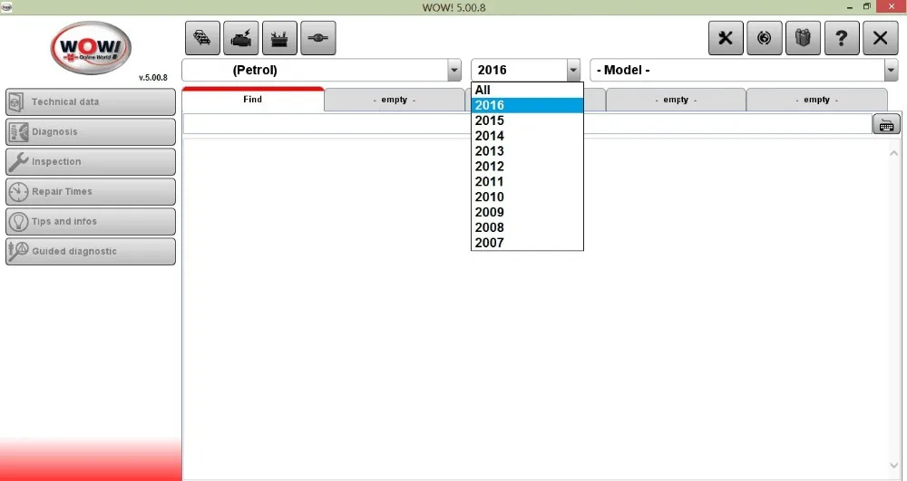
Task: Select 2007 in the year list
Action: (x=527, y=243)
